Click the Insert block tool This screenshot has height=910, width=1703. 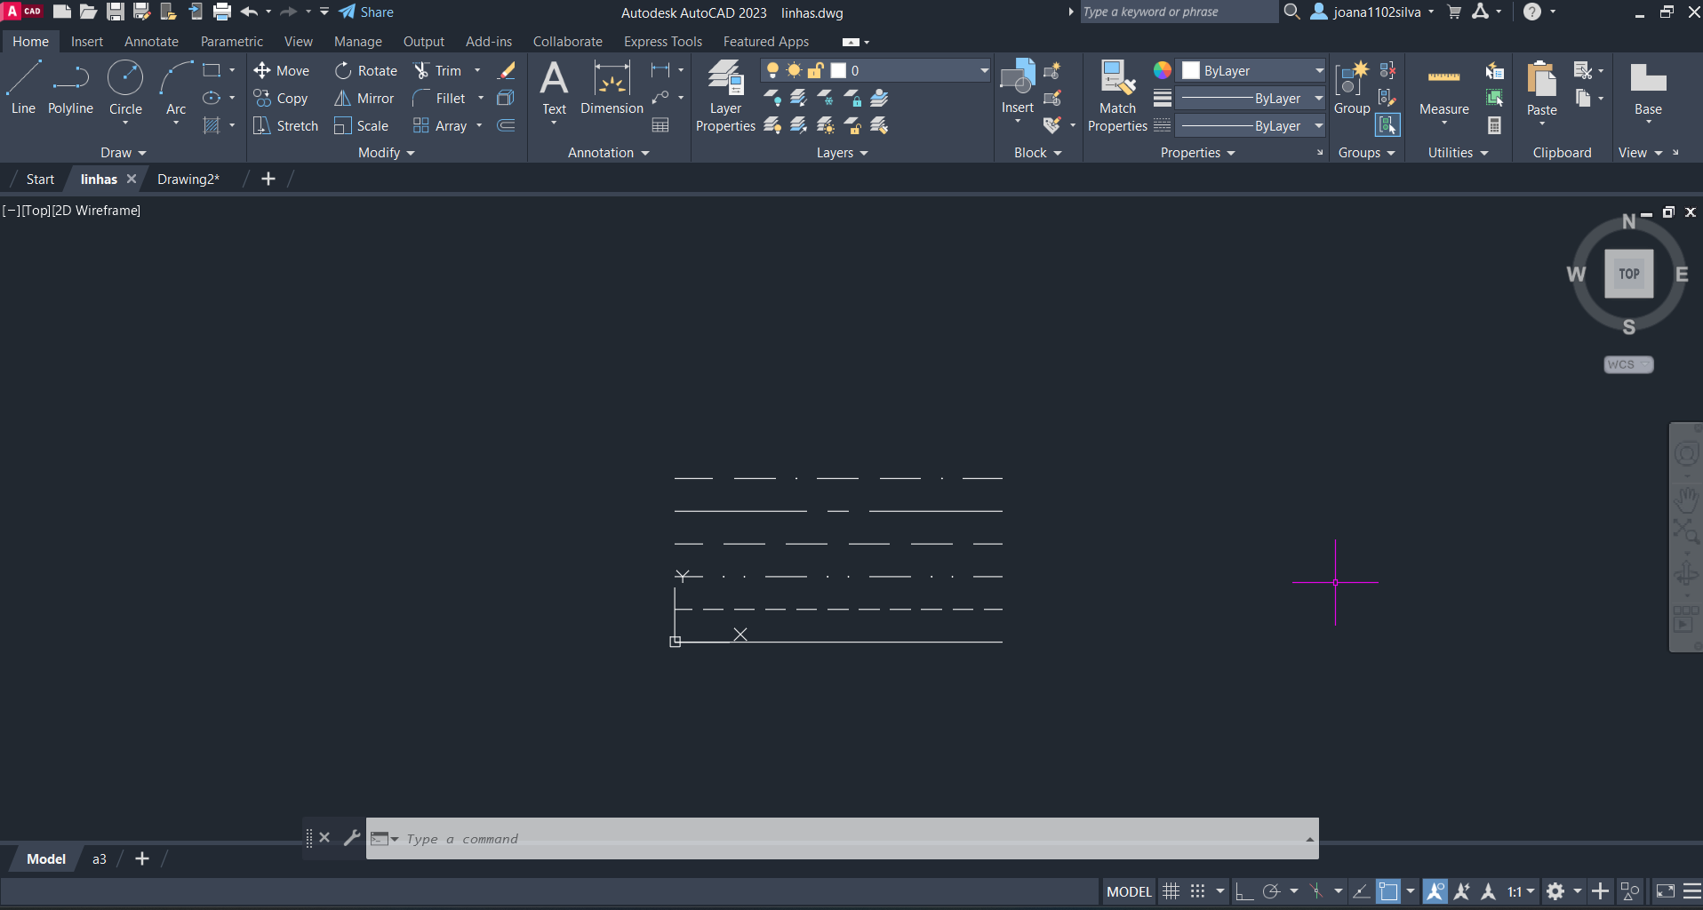pyautogui.click(x=1018, y=87)
